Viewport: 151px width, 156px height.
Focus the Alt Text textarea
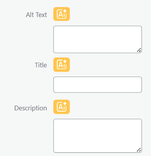(98, 39)
